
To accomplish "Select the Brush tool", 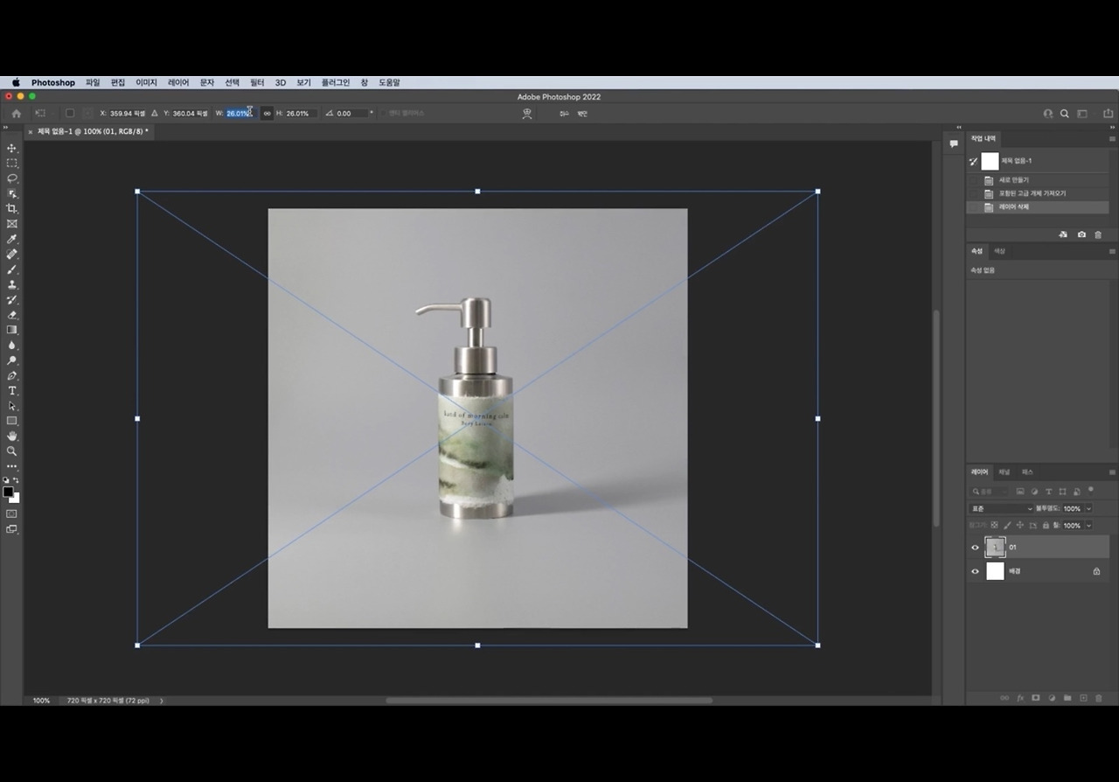I will tap(12, 269).
